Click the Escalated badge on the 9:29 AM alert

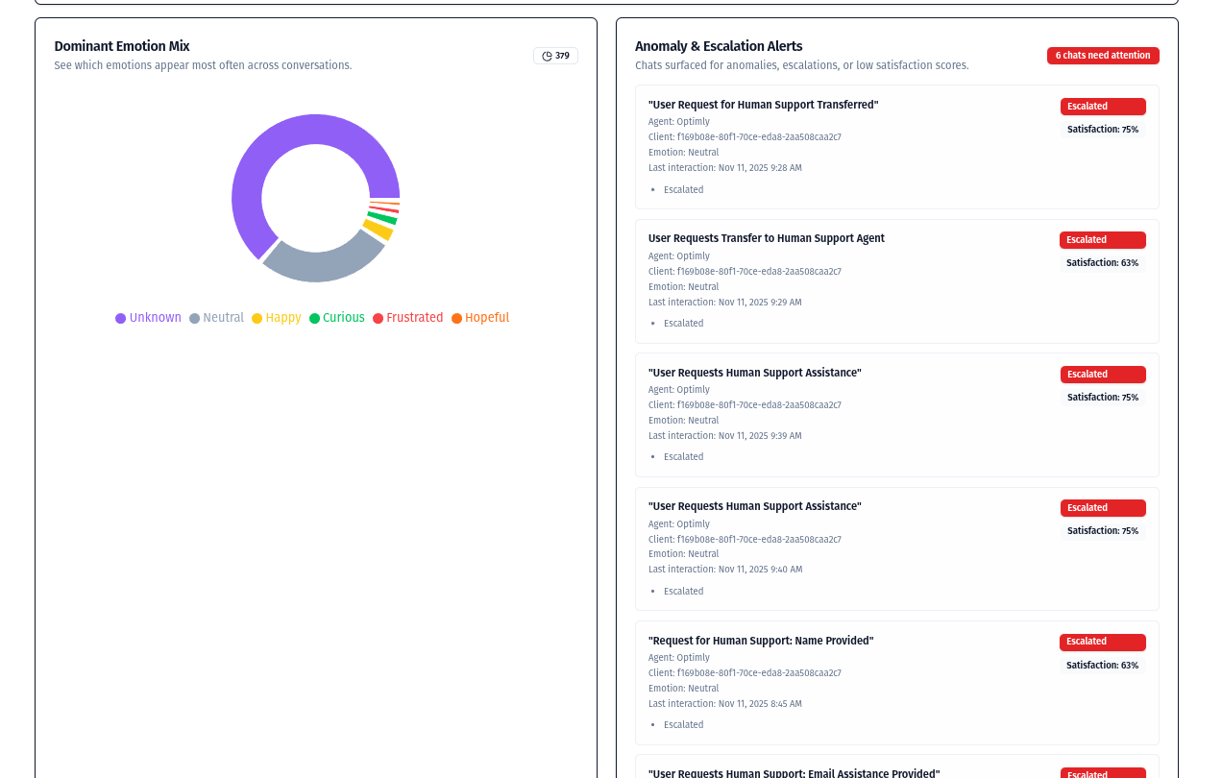pyautogui.click(x=1103, y=240)
